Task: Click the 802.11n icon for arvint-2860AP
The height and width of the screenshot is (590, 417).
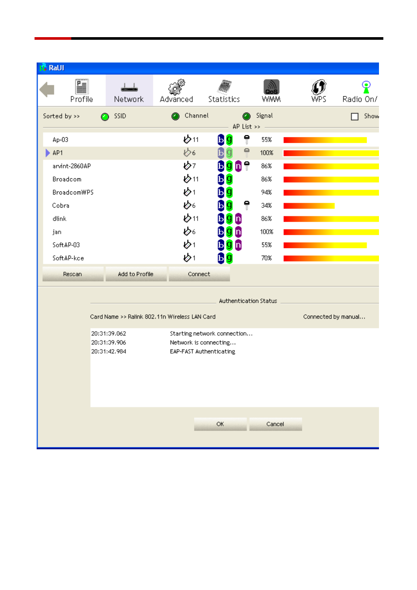Action: coord(238,166)
